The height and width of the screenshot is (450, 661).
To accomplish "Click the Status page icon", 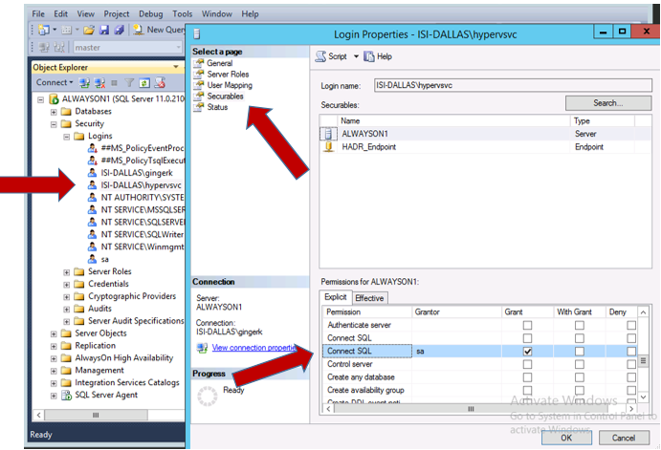I will (199, 107).
